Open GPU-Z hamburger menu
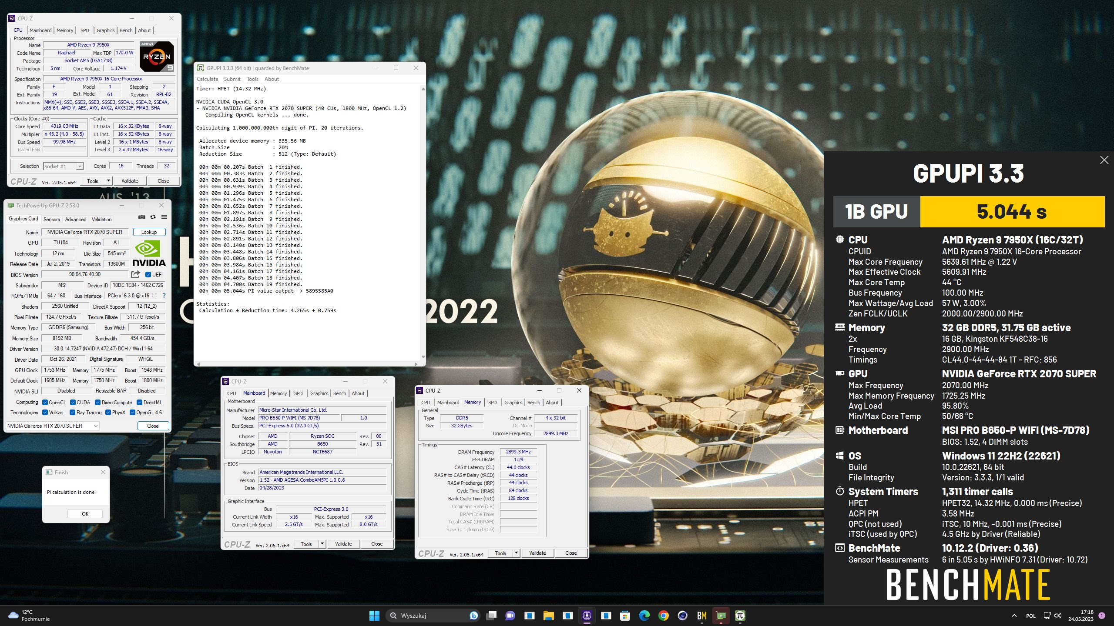The width and height of the screenshot is (1114, 626). 164,217
